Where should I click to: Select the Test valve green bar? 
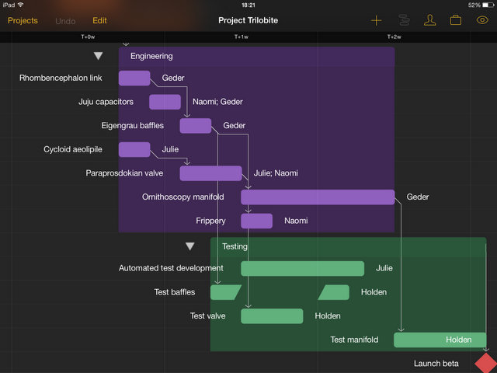272,316
